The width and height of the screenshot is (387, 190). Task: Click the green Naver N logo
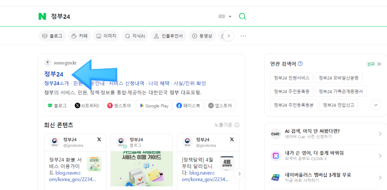(x=42, y=17)
